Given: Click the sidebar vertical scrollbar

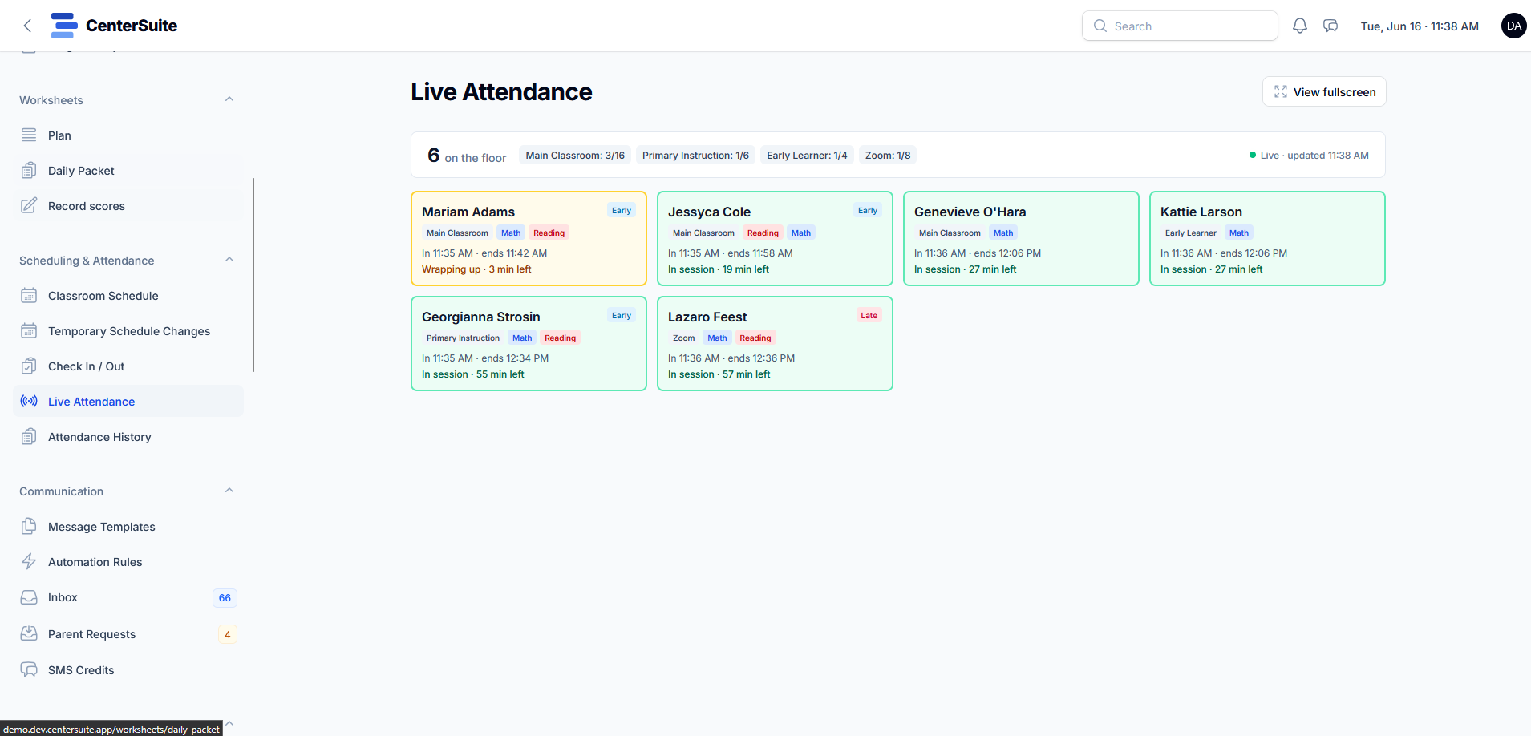Looking at the screenshot, I should coord(253,275).
